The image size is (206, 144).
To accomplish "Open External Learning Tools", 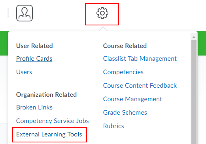I will tap(49, 134).
